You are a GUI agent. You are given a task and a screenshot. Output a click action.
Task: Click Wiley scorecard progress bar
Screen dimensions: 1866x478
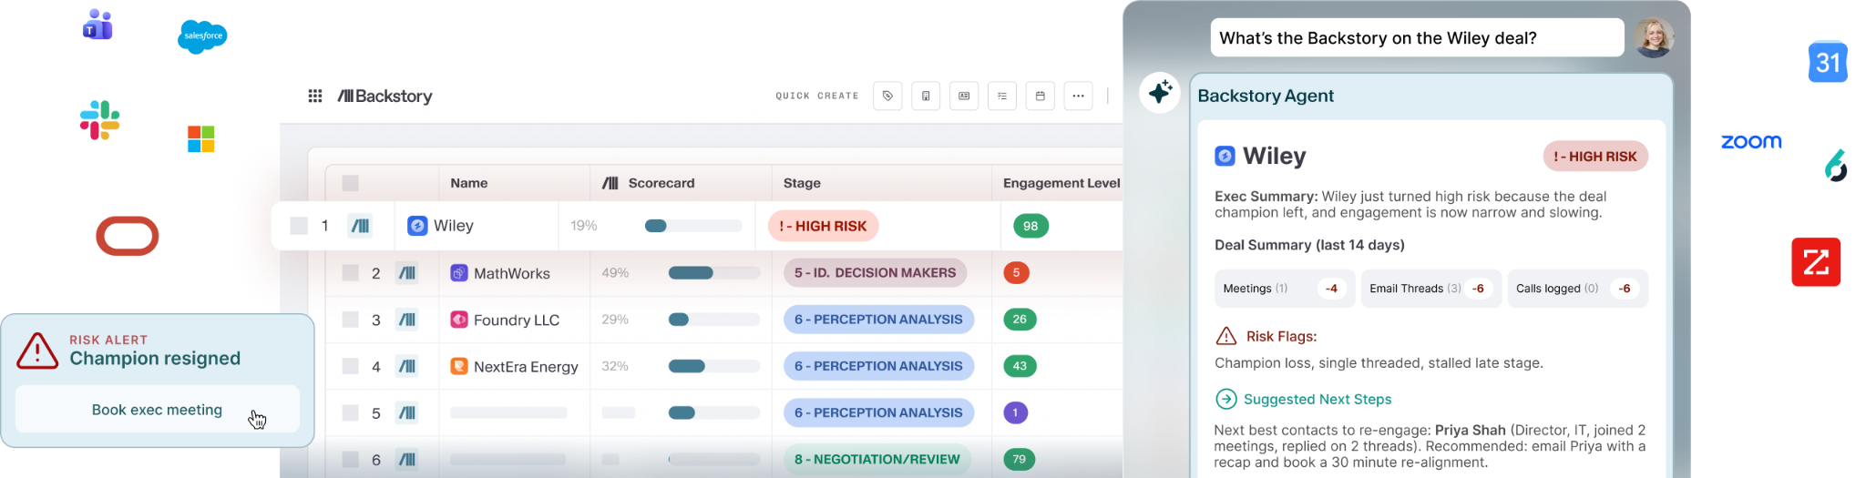(x=693, y=226)
